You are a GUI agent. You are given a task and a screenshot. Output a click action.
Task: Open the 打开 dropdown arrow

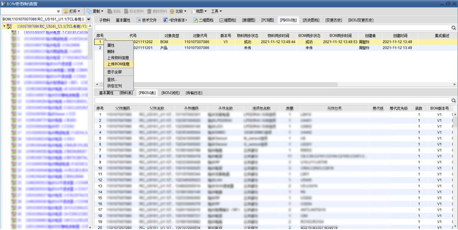(x=79, y=11)
